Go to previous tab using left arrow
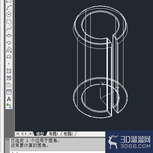The height and width of the screenshot is (153, 153). coord(22,134)
